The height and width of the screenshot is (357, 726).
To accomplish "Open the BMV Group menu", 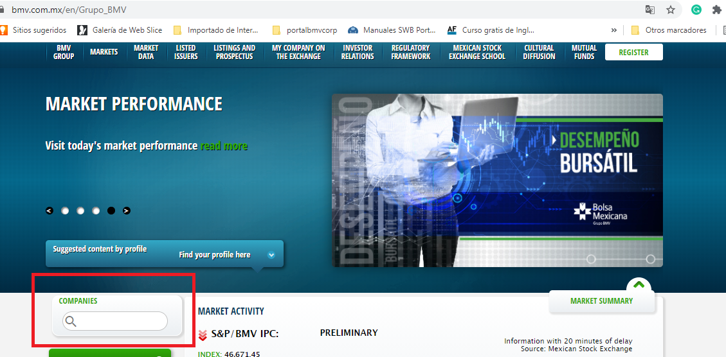I will tap(64, 52).
